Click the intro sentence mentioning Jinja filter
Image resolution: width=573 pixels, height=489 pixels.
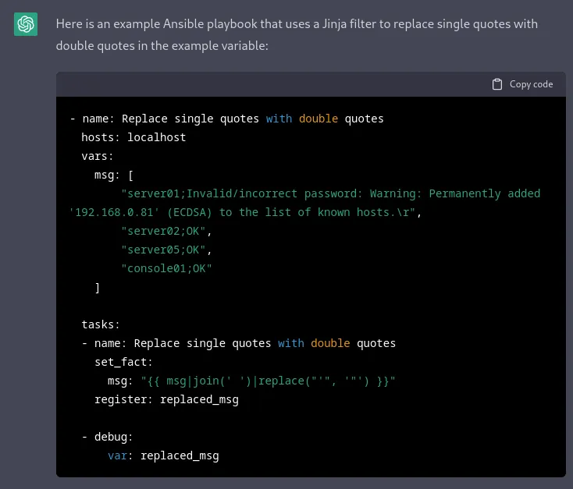[297, 24]
